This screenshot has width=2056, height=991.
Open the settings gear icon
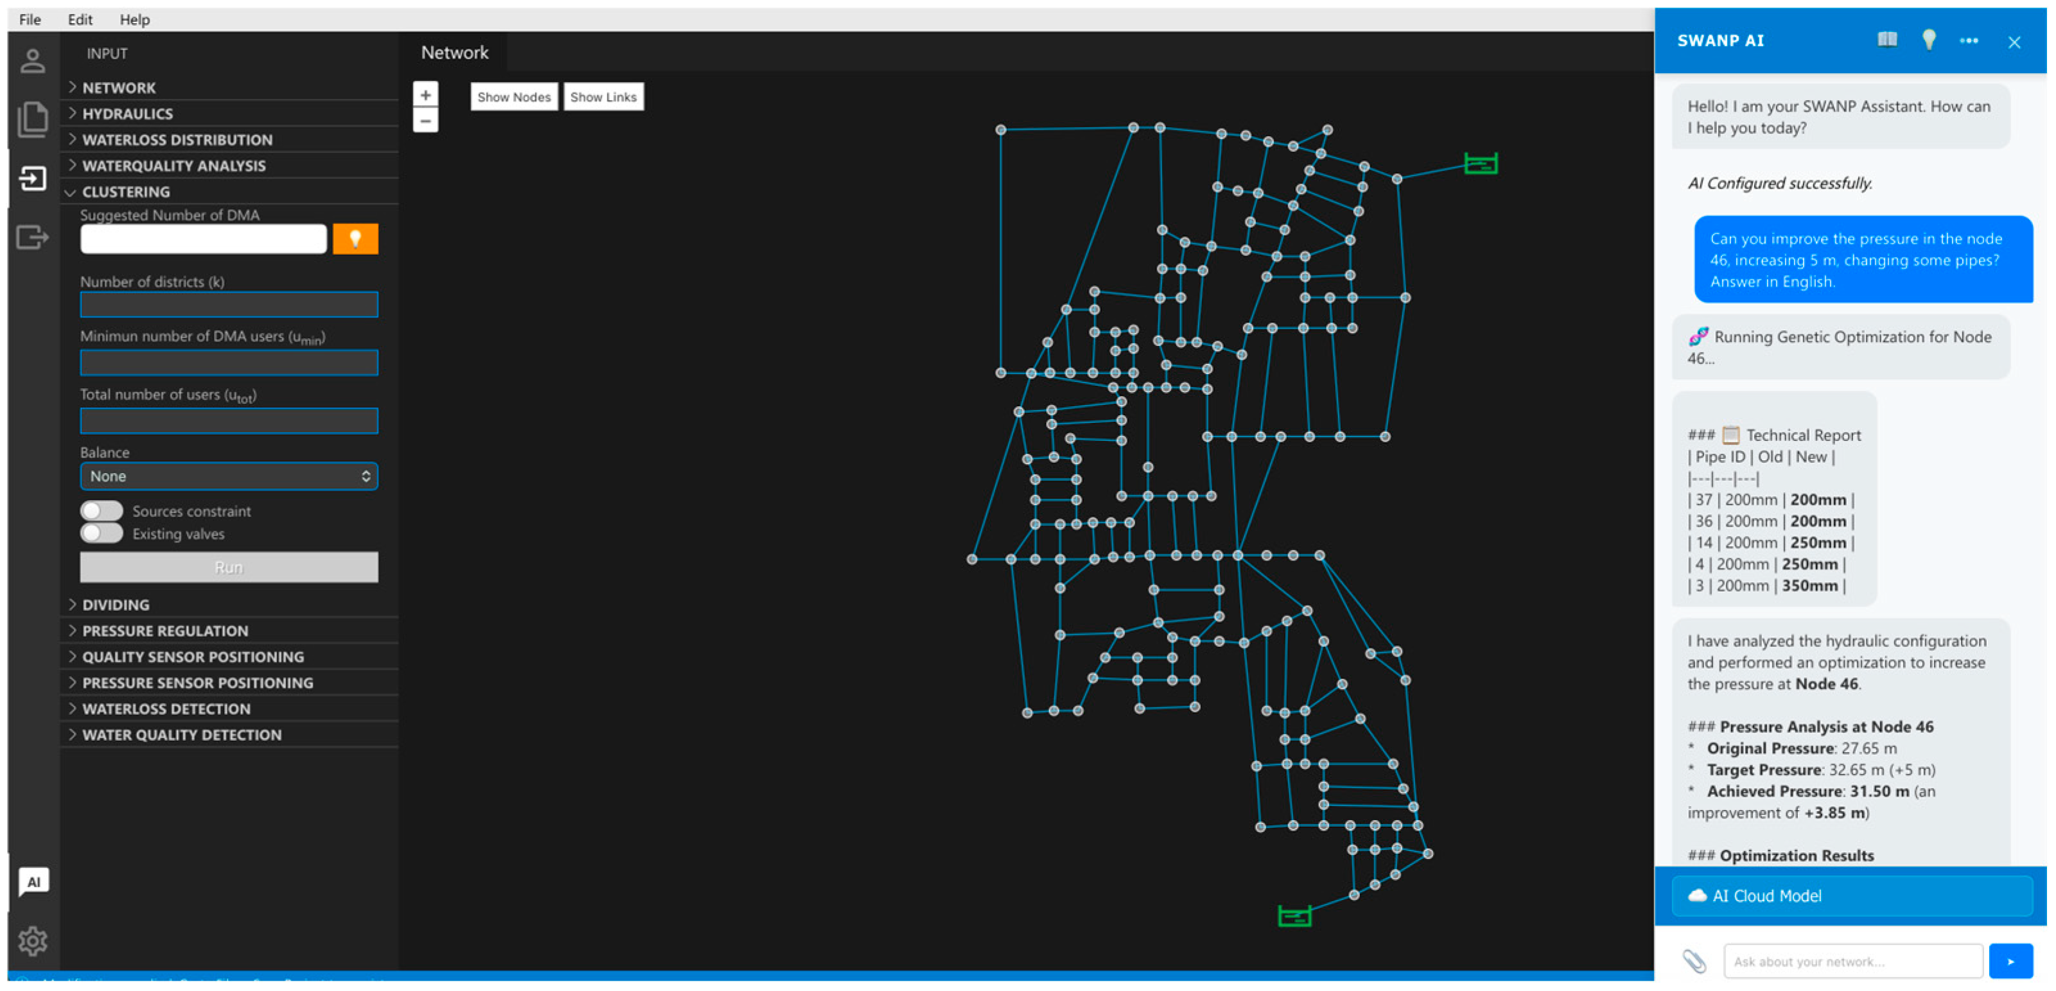click(33, 942)
